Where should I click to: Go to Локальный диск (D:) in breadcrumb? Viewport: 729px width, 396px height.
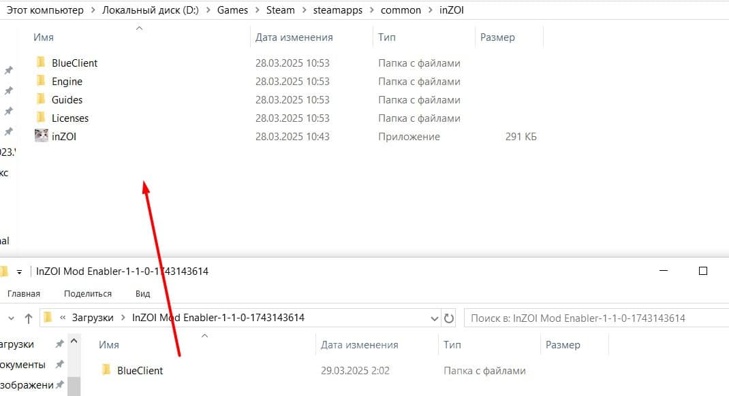(x=150, y=10)
